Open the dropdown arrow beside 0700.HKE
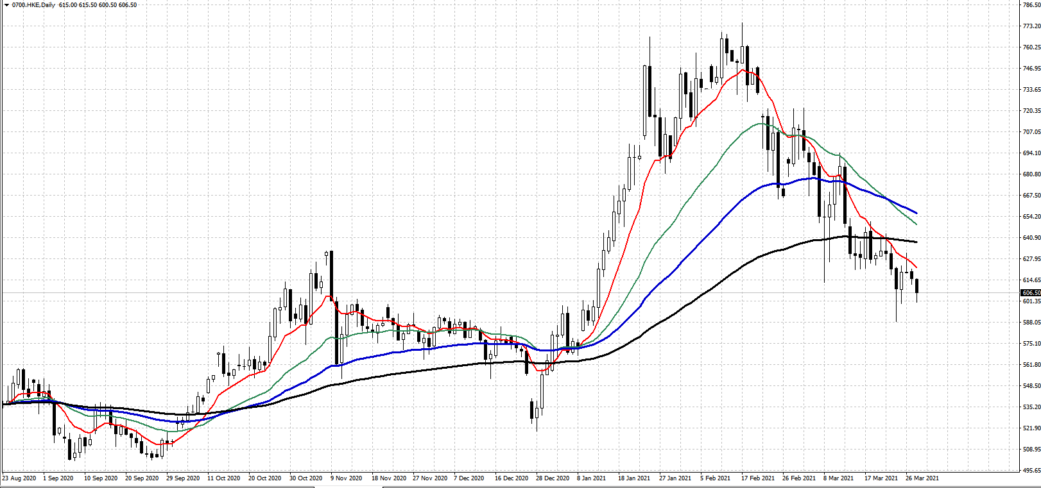1041x488 pixels. pos(6,5)
